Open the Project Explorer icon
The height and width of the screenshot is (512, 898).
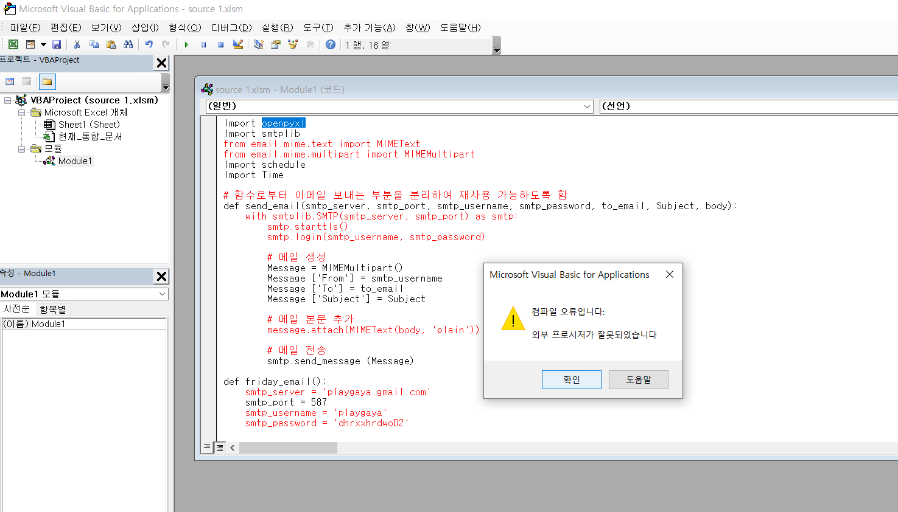259,44
